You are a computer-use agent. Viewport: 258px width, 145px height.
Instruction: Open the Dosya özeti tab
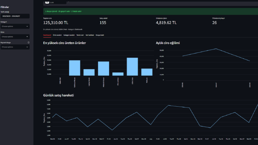100,35
